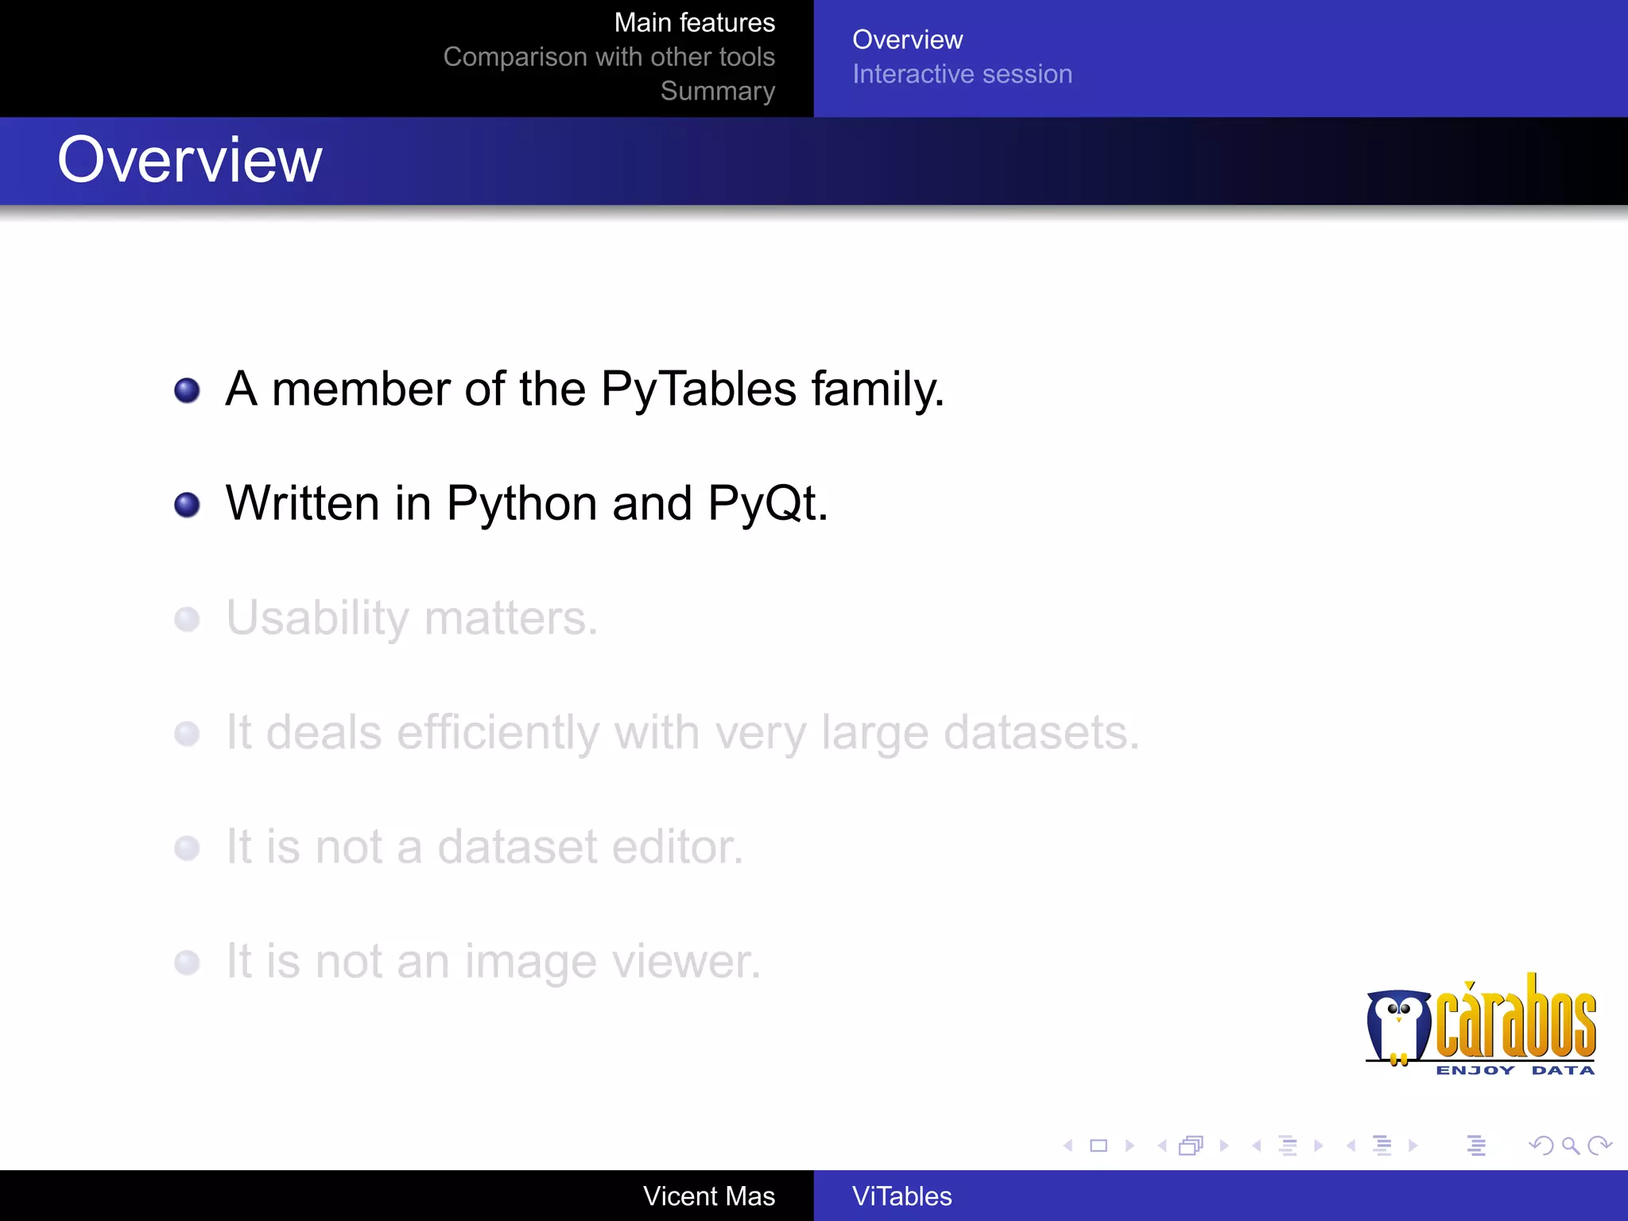
Task: Click the large Overview slide title
Action: pyautogui.click(x=190, y=160)
